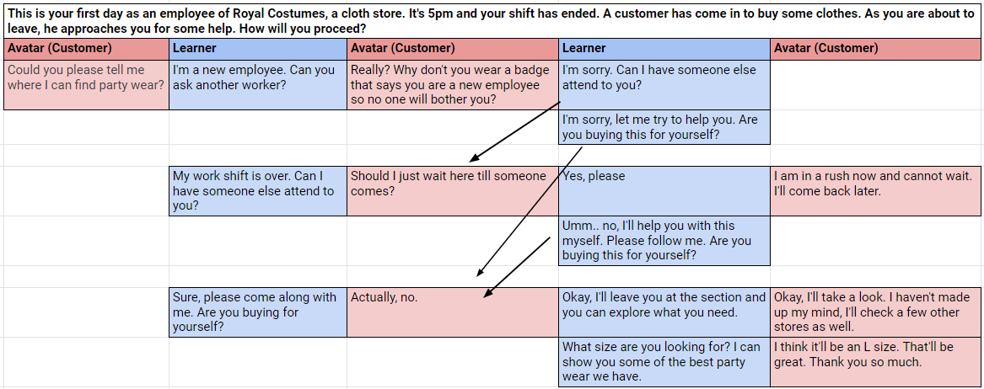Image resolution: width=984 pixels, height=389 pixels.
Task: Click cell 'My work shift is over'
Action: pyautogui.click(x=258, y=191)
